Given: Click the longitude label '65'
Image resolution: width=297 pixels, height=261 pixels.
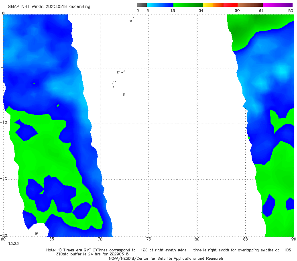Looking at the screenshot, I should 52,239.
